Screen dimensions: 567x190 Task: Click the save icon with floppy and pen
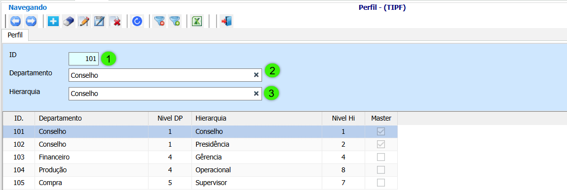99,22
